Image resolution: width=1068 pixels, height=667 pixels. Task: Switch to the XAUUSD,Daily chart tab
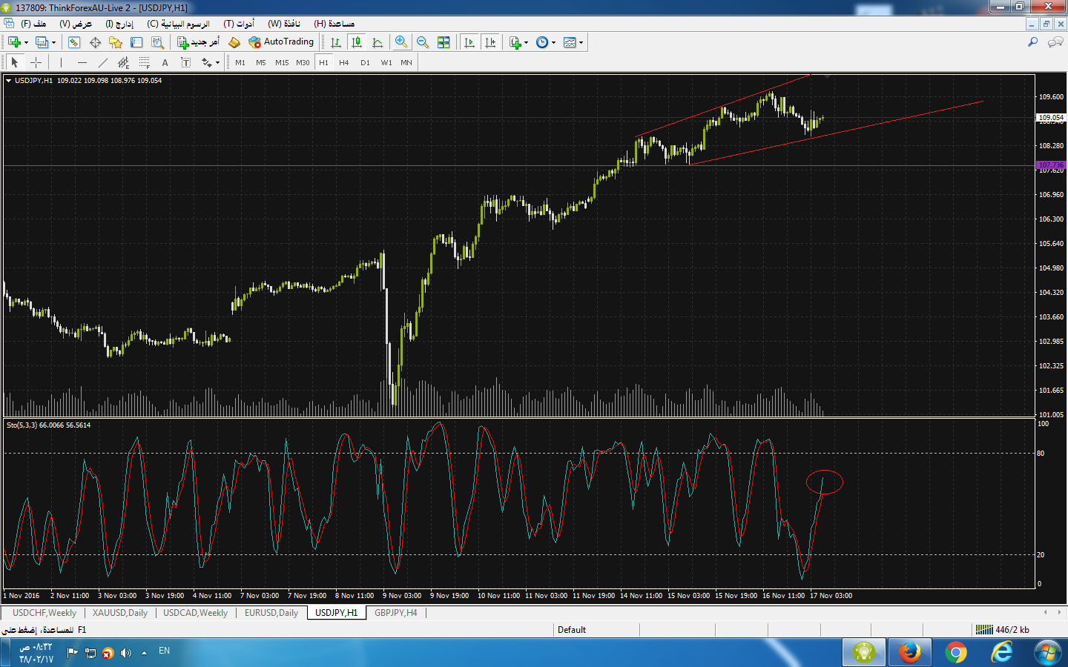point(120,613)
